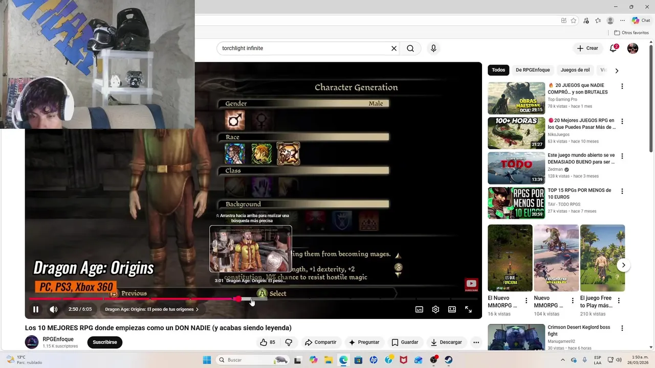This screenshot has width=655, height=368.
Task: Open options for 'Crimson Desert Keglord boss fight'
Action: 622,328
